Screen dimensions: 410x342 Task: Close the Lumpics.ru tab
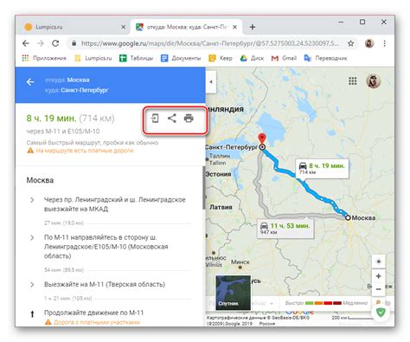tap(123, 27)
